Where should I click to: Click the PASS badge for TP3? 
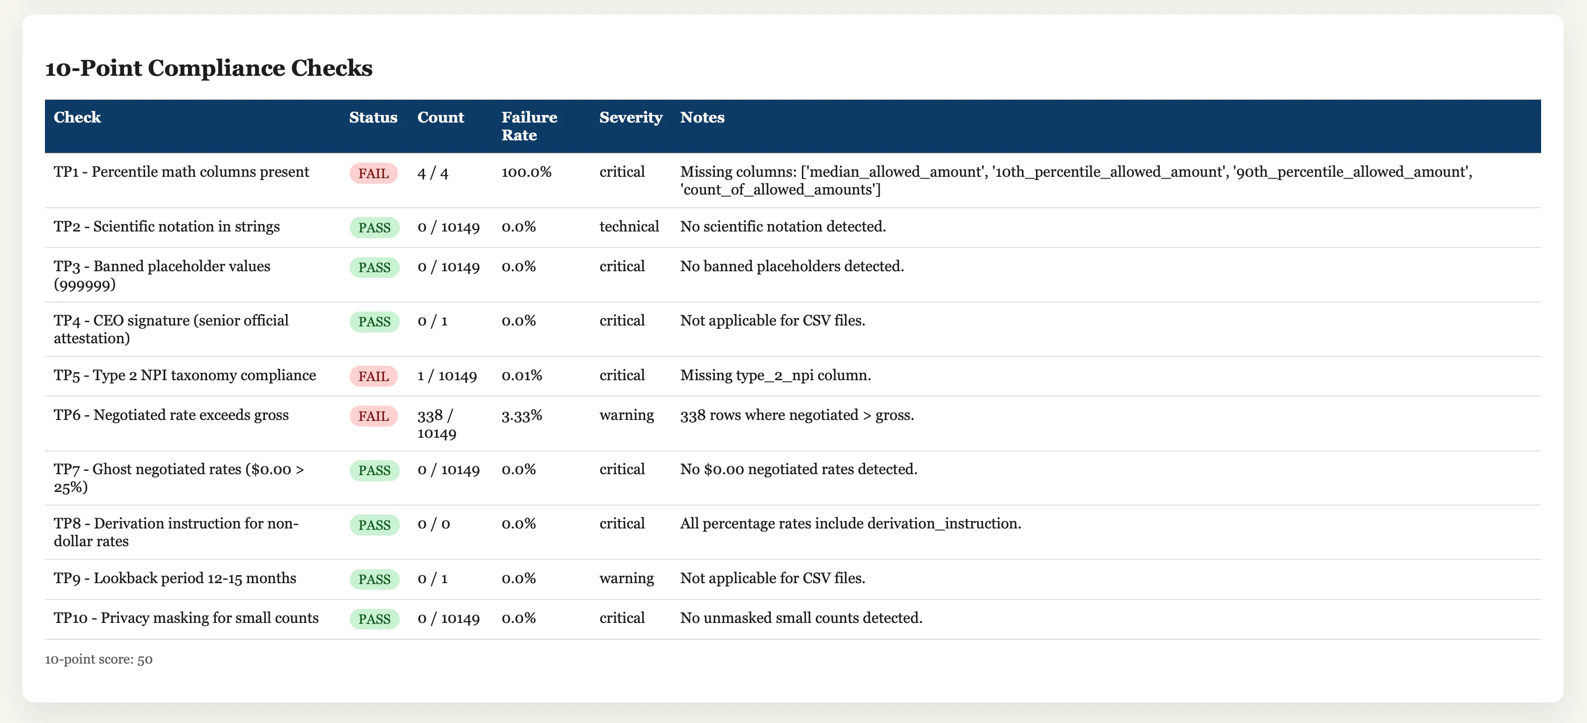point(374,267)
